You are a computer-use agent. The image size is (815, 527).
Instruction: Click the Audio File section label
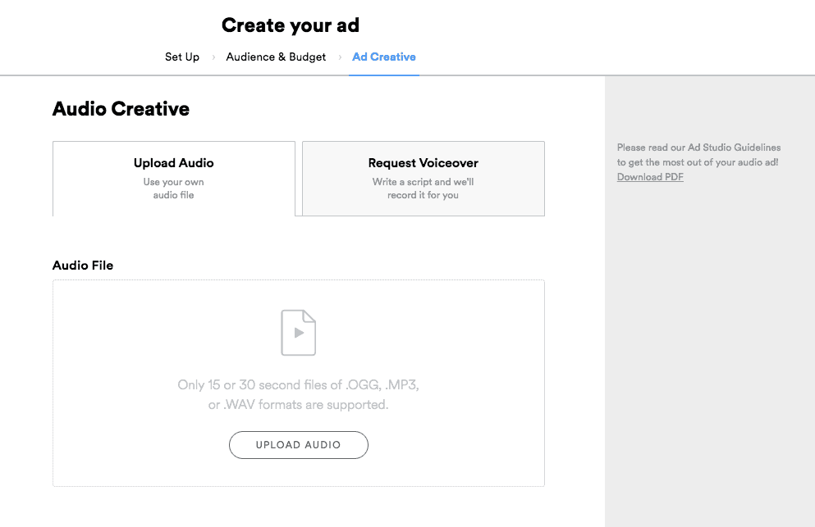pyautogui.click(x=82, y=265)
